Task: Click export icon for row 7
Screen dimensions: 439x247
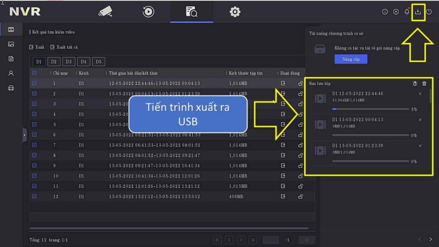Action: (x=283, y=145)
